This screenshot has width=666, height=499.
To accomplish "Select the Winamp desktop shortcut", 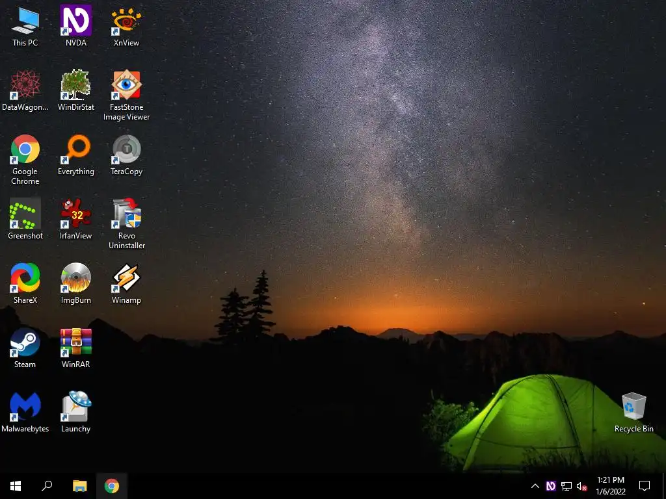I will [x=127, y=284].
